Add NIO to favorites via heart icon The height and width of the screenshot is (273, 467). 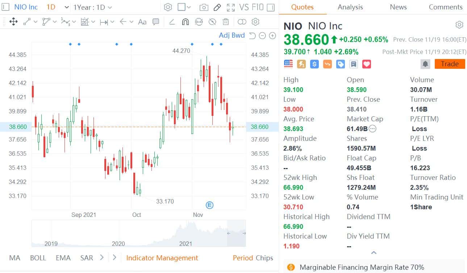tap(366, 64)
